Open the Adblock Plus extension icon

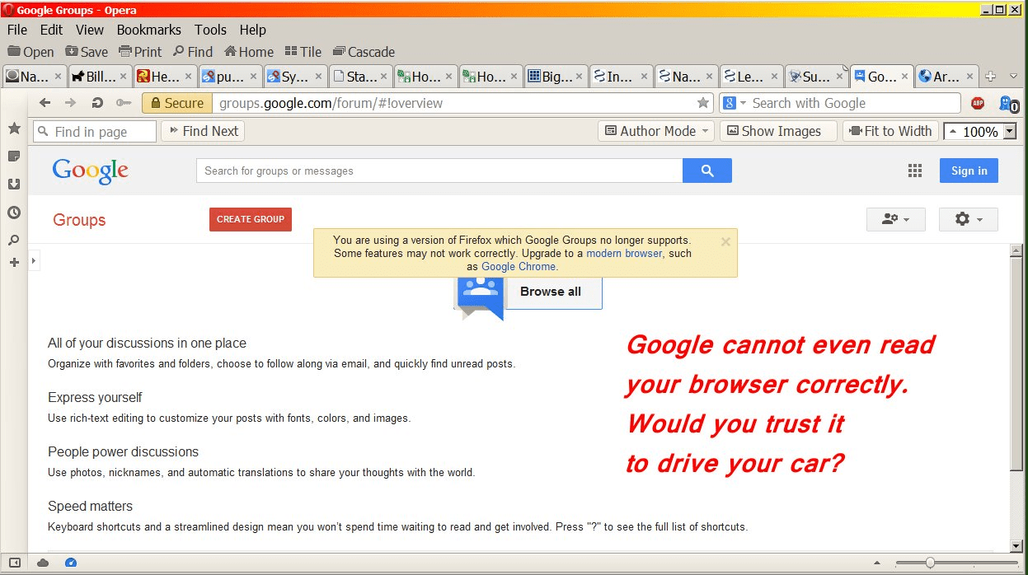[x=978, y=103]
